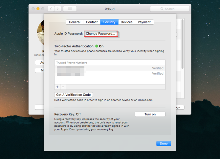The height and width of the screenshot is (159, 220).
Task: Turn on the Recovery Key
Action: tap(150, 114)
